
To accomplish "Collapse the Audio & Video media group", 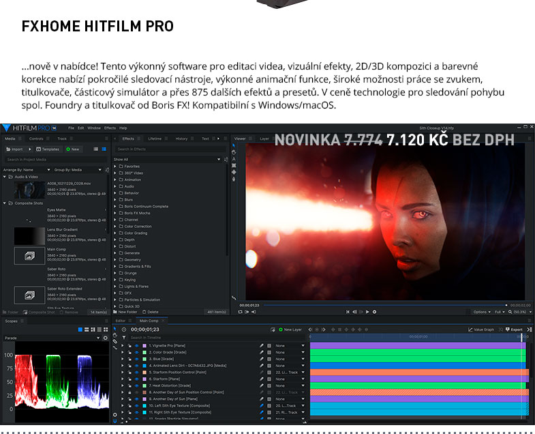I will pos(5,177).
